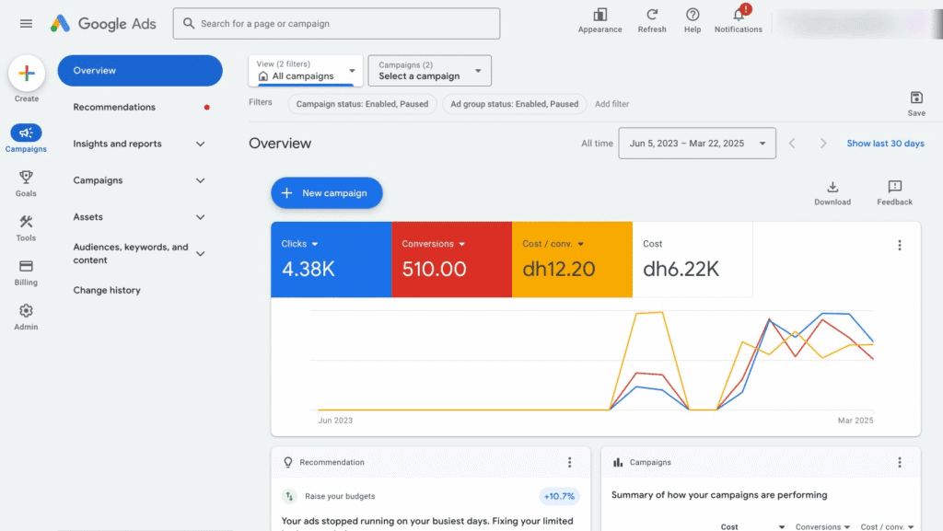Click the Create plus button
The image size is (943, 531).
click(x=27, y=74)
